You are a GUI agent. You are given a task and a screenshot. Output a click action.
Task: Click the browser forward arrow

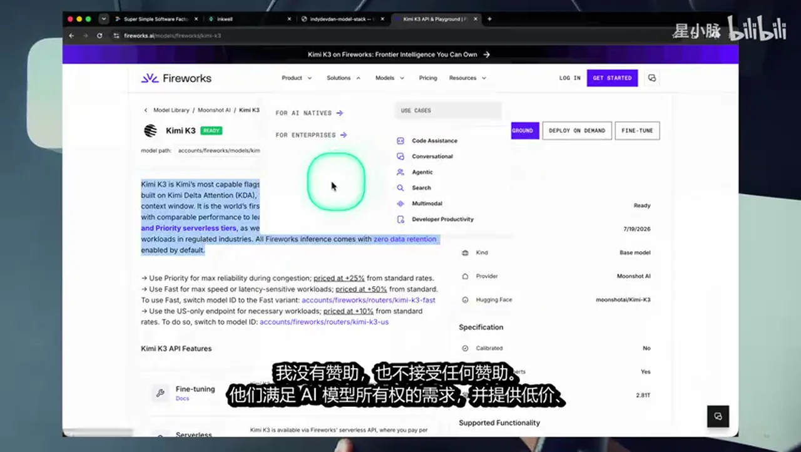click(85, 36)
